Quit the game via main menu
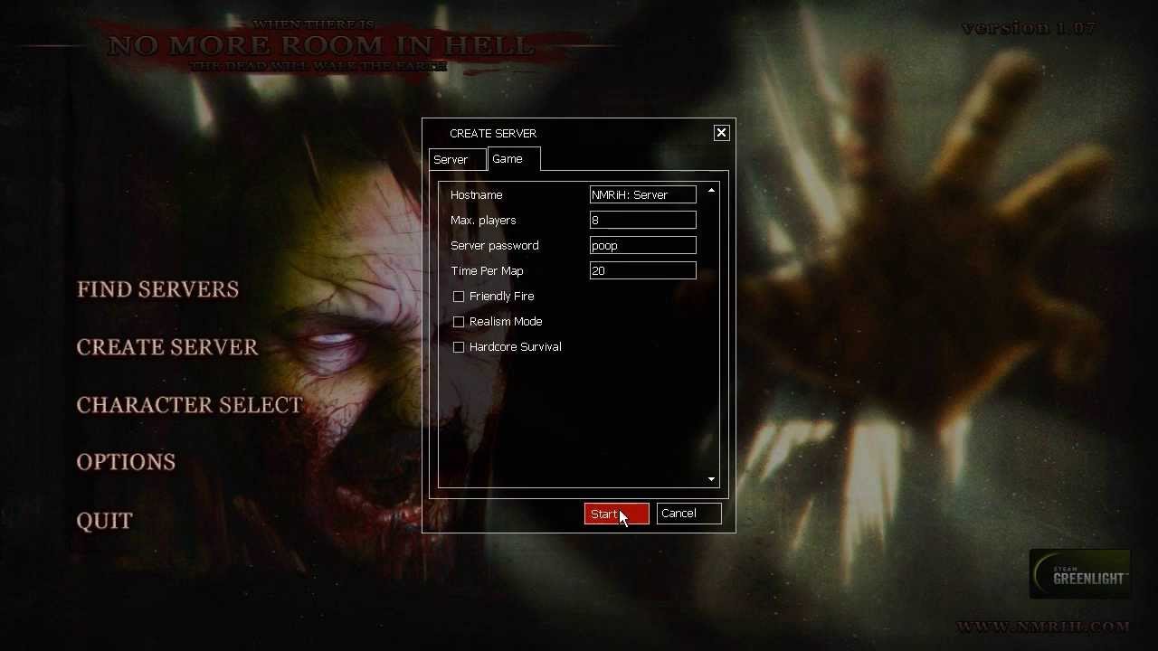 tap(105, 521)
